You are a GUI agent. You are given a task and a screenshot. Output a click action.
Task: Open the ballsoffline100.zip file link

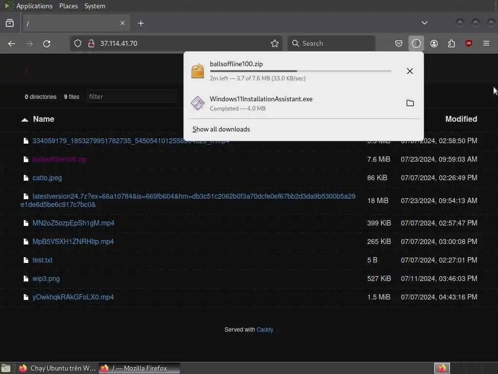click(59, 159)
